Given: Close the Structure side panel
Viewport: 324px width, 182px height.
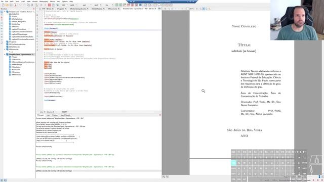Looking at the screenshot, I should coord(34,9).
